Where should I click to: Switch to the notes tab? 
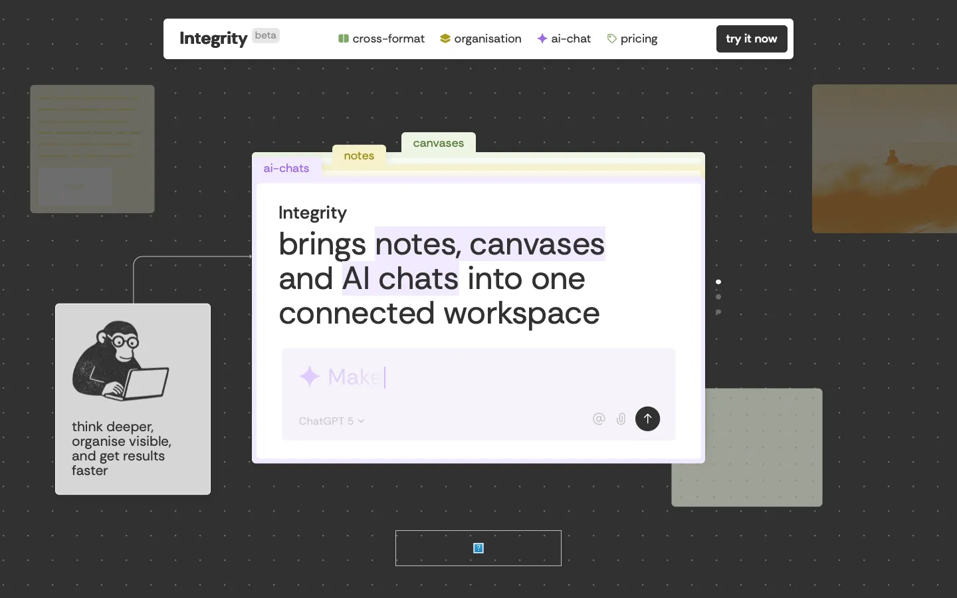click(x=359, y=155)
